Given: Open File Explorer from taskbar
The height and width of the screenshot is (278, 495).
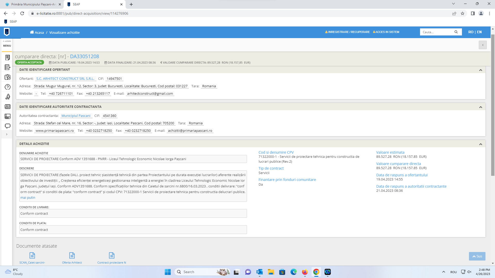Looking at the screenshot, I should (271, 272).
